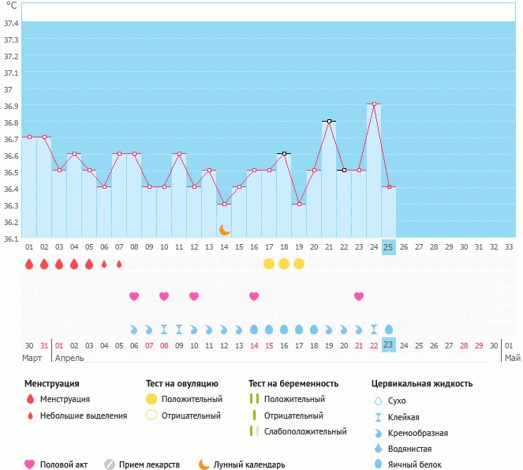Click the 36.9 temperature point on day 24
Screen dimensions: 523x470
[374, 103]
